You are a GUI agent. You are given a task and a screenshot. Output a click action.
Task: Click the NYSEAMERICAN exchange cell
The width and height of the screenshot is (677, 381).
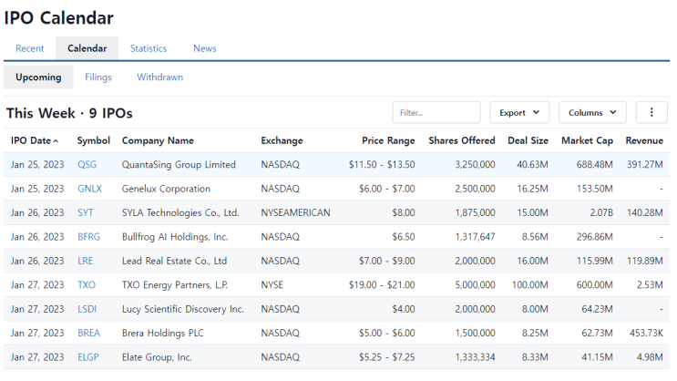[295, 212]
